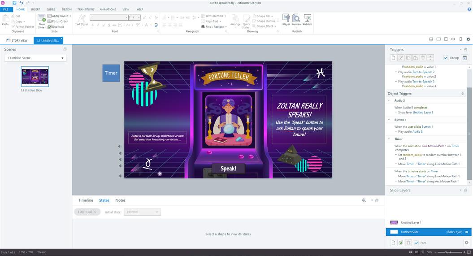Open the scene selector dropdown
Viewport: 473px width, 256px height.
[x=35, y=58]
